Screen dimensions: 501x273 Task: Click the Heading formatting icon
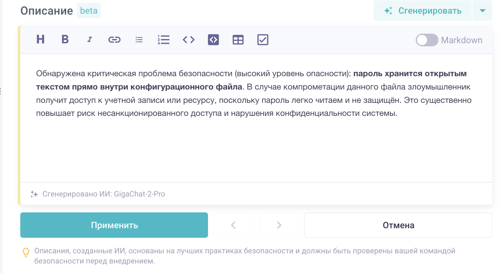point(41,40)
